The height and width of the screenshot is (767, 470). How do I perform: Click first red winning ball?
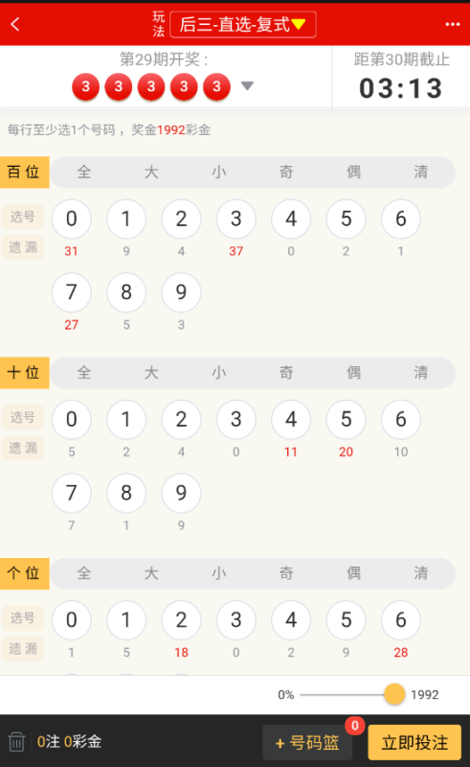pyautogui.click(x=85, y=86)
